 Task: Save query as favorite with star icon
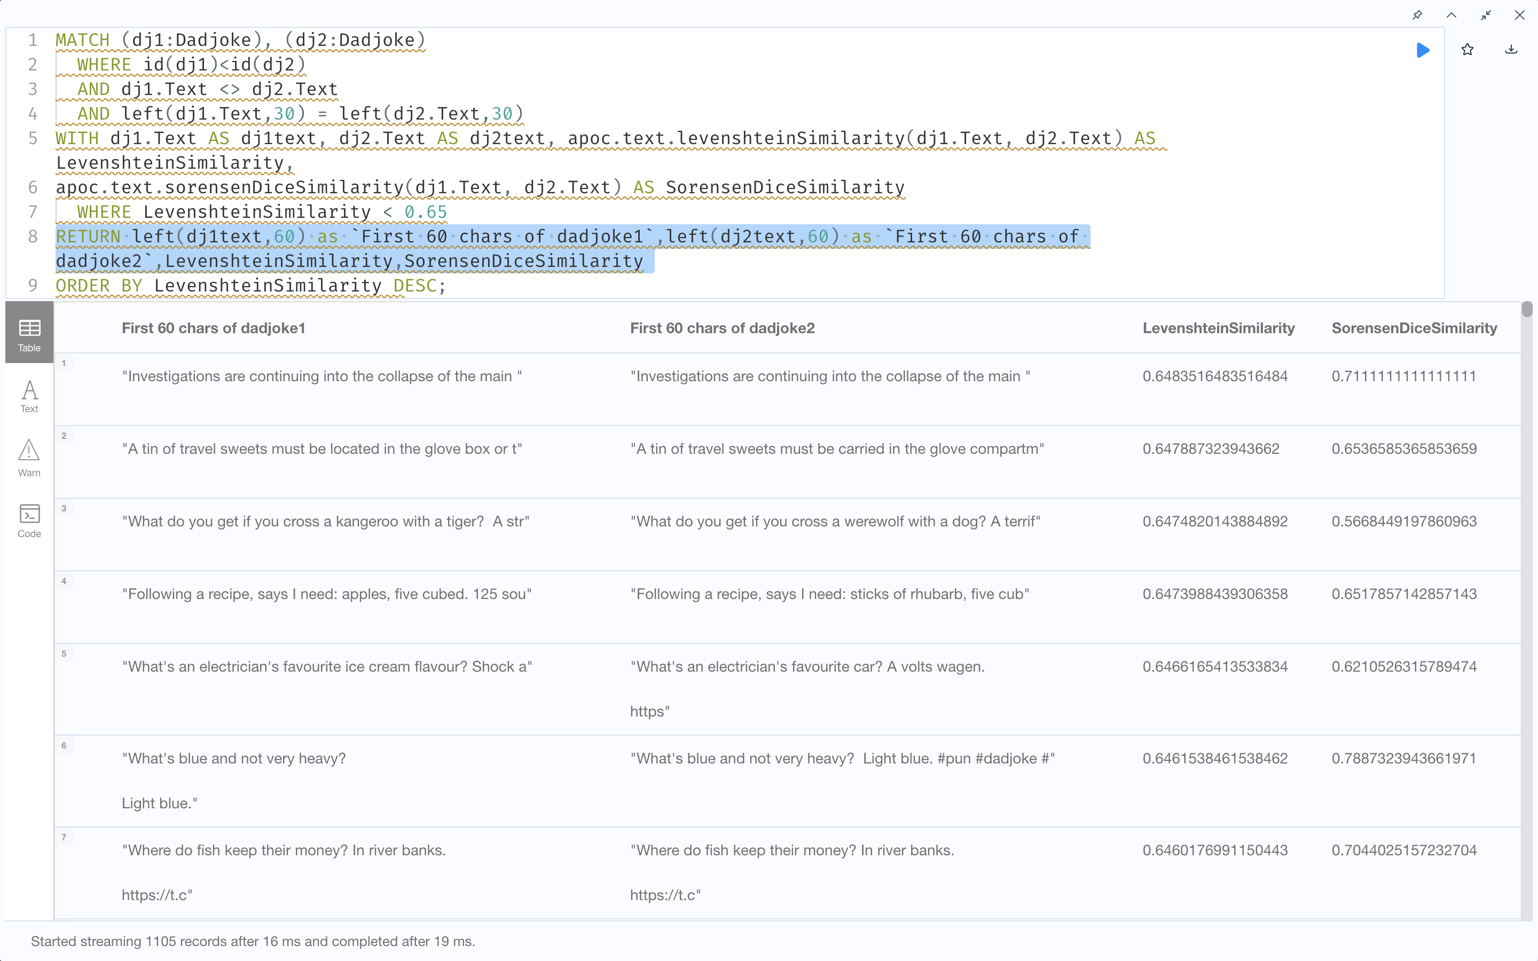click(1468, 50)
